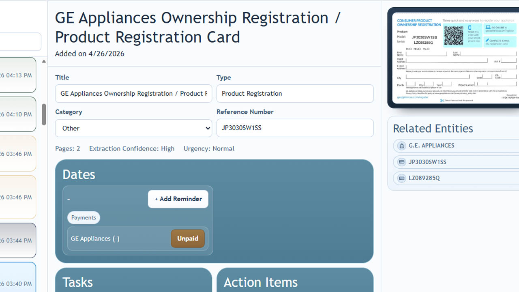Select the list card timestamped 04:10 PM

click(x=18, y=114)
